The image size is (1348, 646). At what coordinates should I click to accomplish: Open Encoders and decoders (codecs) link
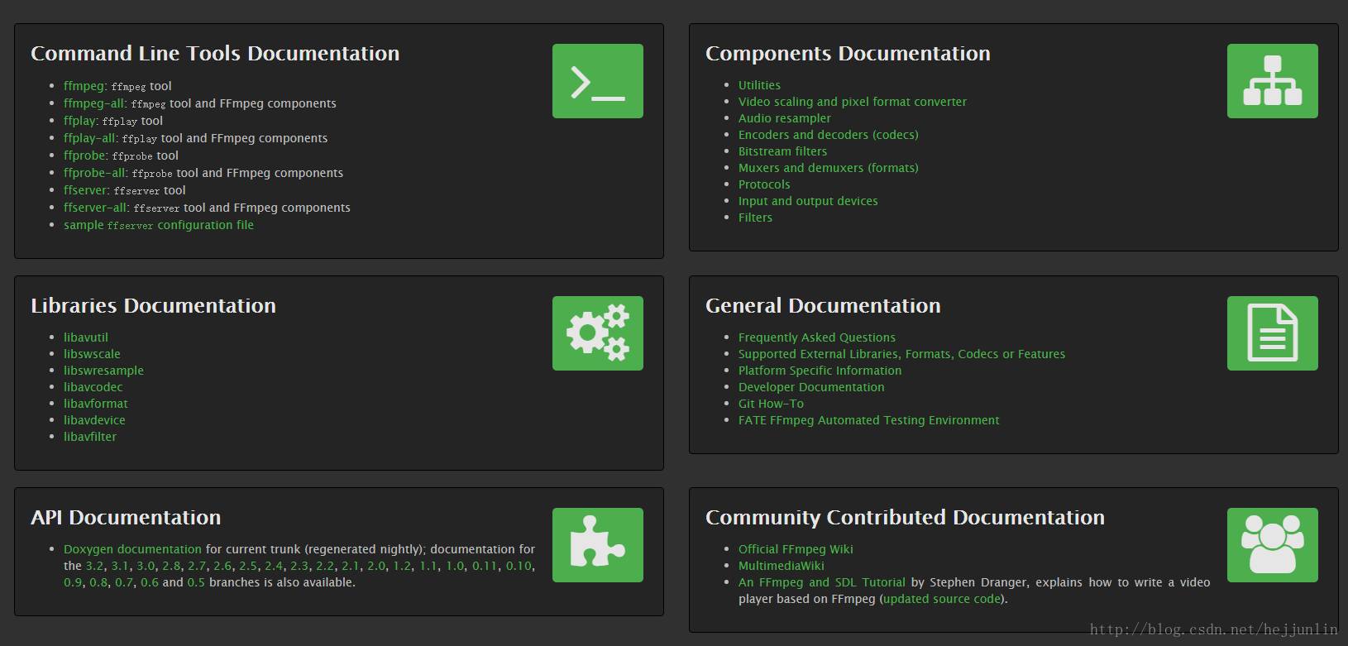tap(829, 135)
